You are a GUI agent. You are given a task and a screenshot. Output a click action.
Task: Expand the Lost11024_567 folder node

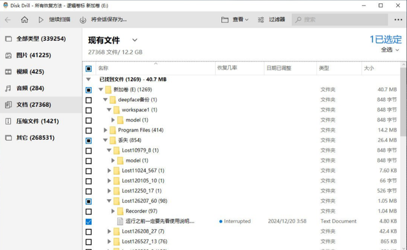point(109,170)
